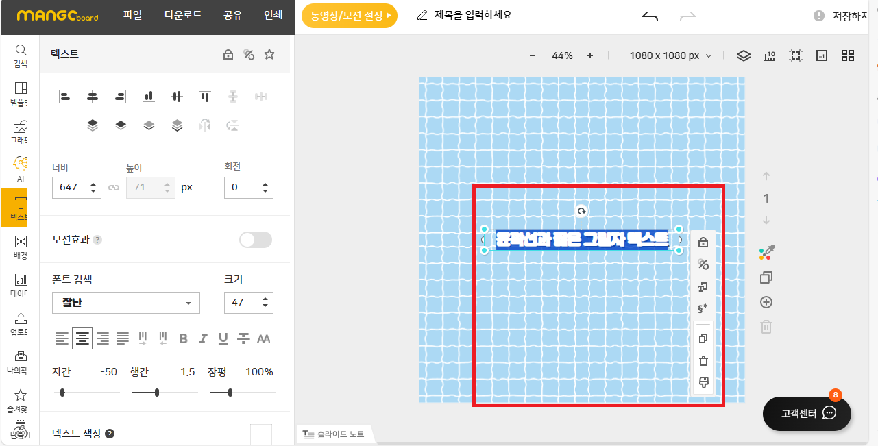Align object to vertical middle
878x446 pixels.
click(177, 97)
